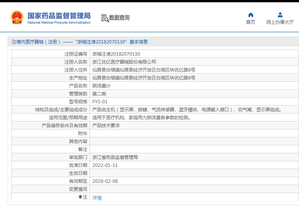Click the 变更情况 label
The height and width of the screenshot is (207, 299).
click(78, 189)
